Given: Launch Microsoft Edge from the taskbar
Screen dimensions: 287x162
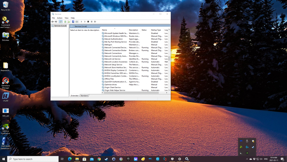Looking at the screenshot, I should pos(70,159).
